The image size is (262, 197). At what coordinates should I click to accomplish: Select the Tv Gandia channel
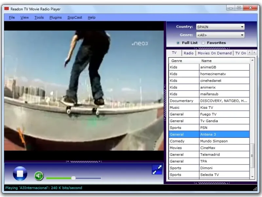click(209, 121)
